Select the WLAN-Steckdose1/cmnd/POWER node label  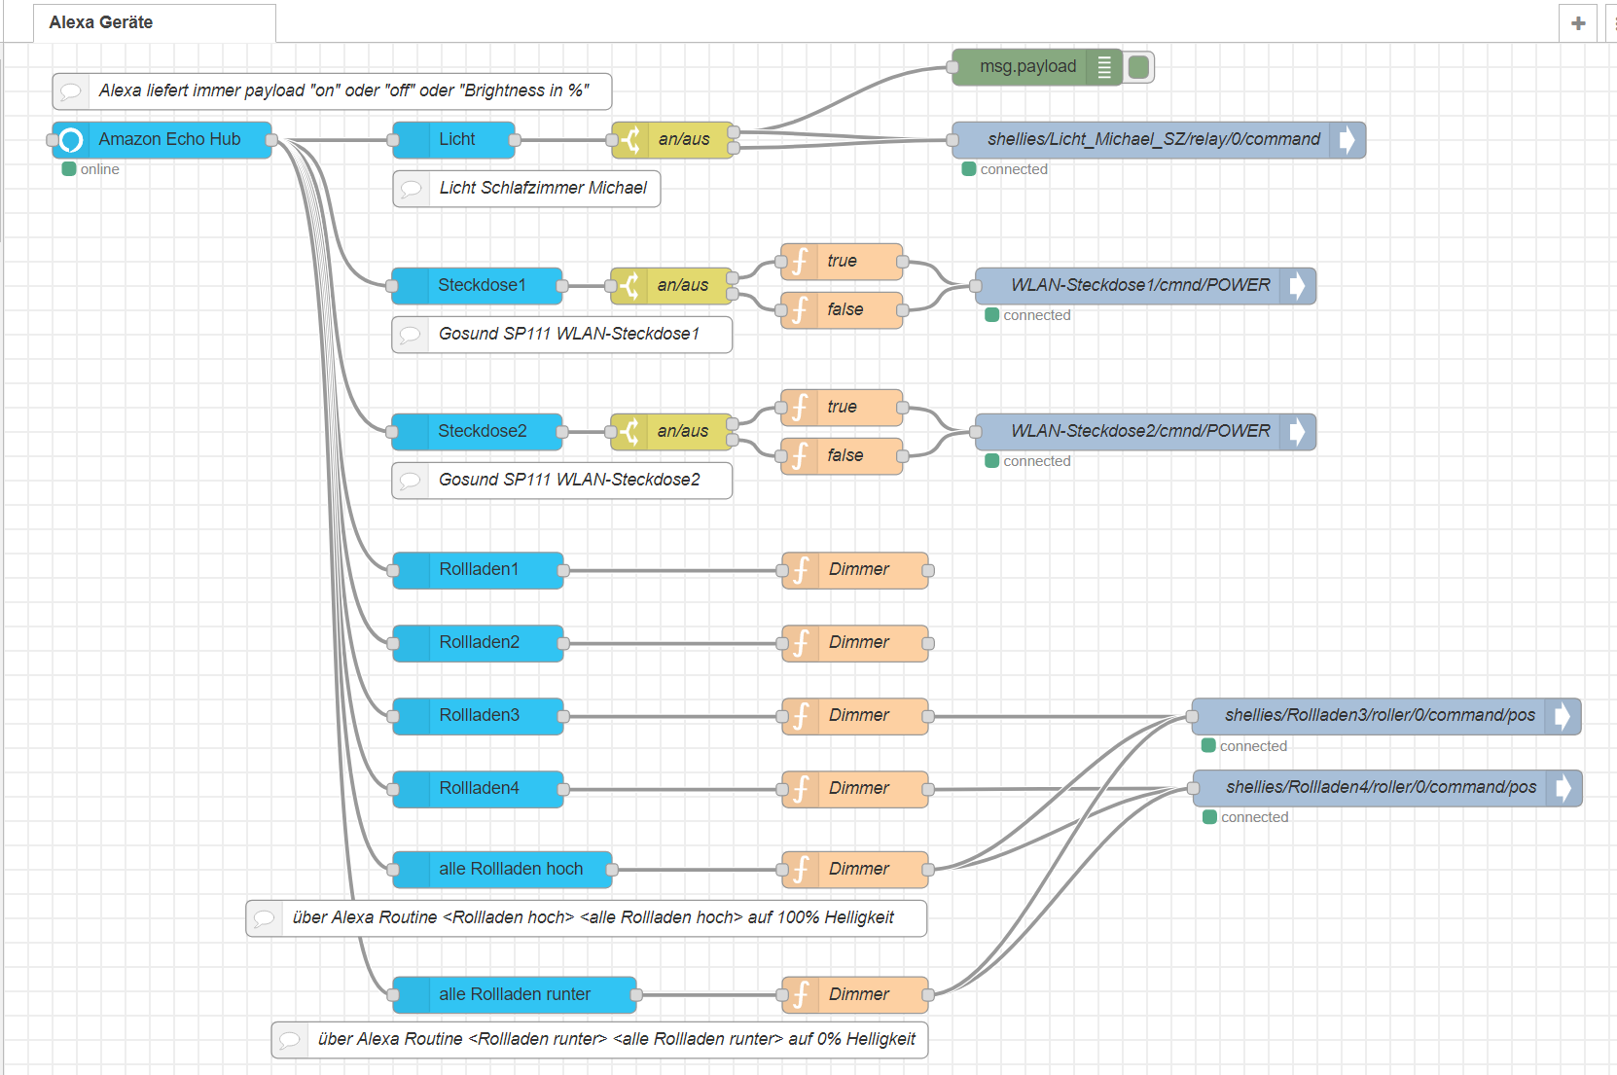(x=1140, y=285)
